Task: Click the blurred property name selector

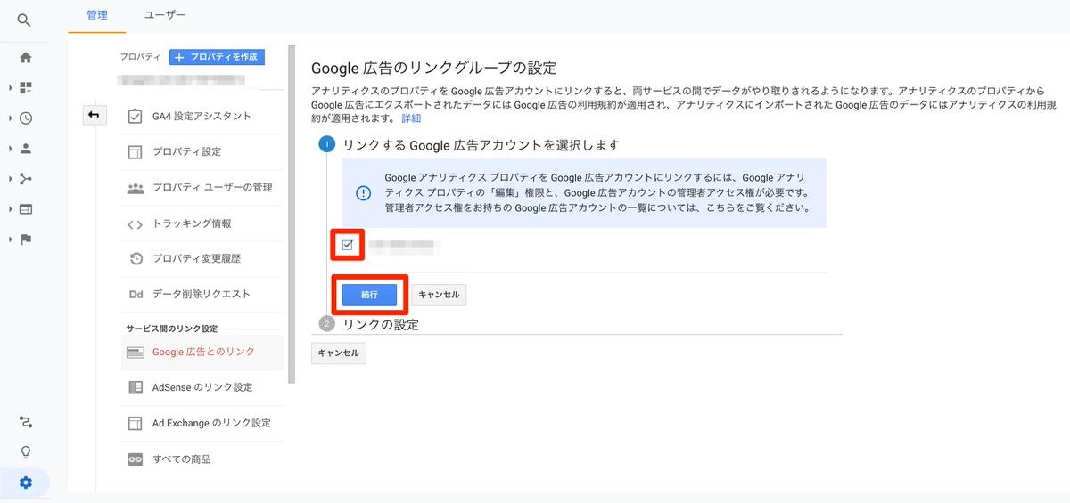Action: pos(182,81)
